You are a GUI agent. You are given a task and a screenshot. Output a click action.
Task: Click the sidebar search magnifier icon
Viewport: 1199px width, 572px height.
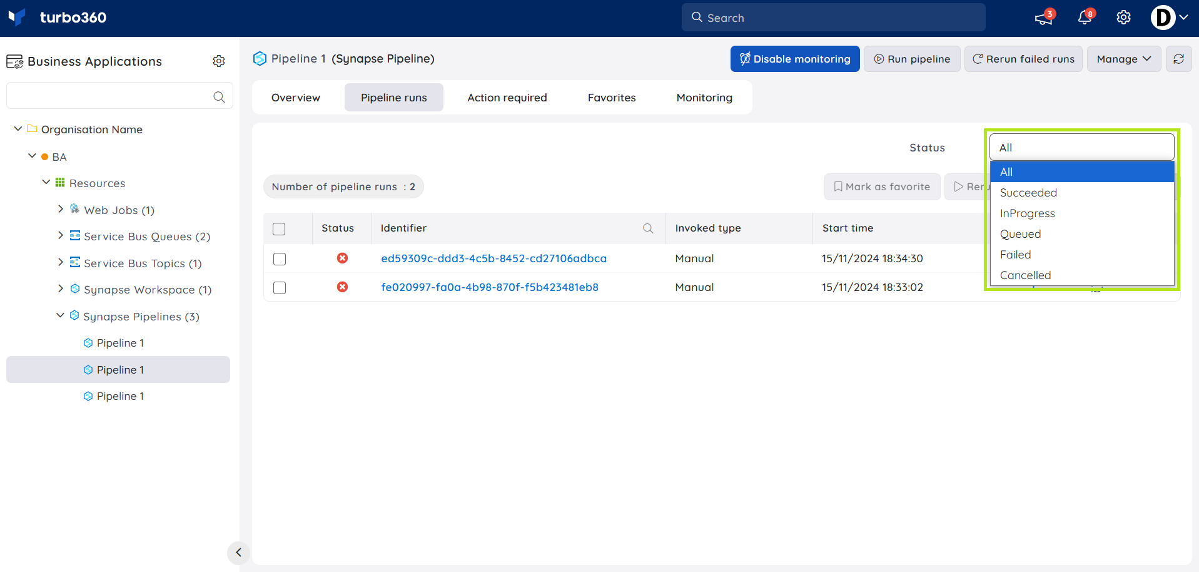219,96
